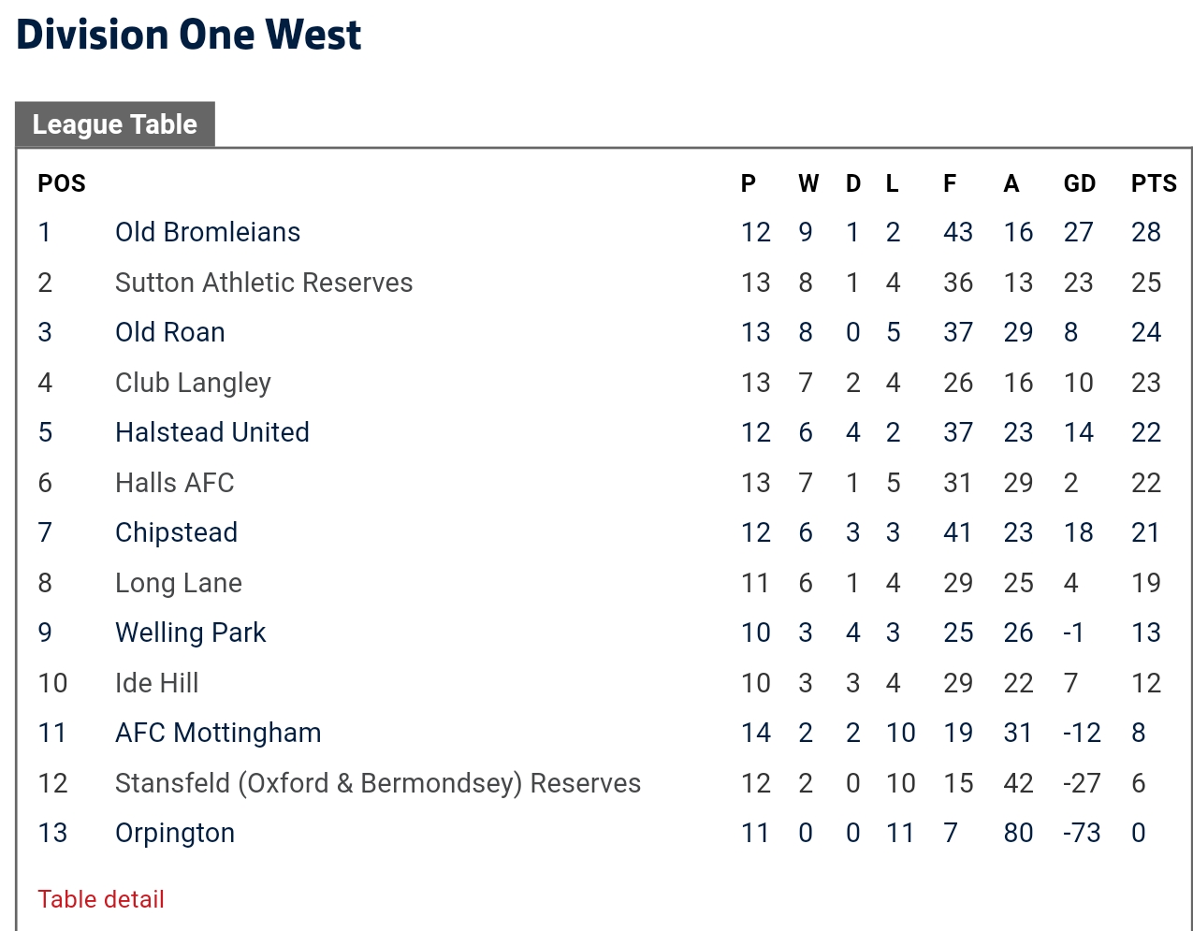Screen dimensions: 1193x931
Task: Open Stansfeld (Oxford & Bermondsey) Reserves page
Action: [x=378, y=783]
